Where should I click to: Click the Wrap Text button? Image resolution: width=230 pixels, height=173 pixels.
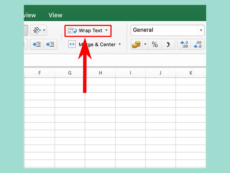click(87, 31)
